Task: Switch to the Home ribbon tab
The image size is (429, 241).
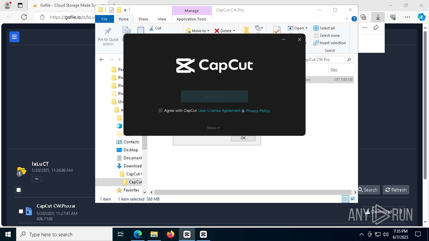Action: click(x=123, y=19)
